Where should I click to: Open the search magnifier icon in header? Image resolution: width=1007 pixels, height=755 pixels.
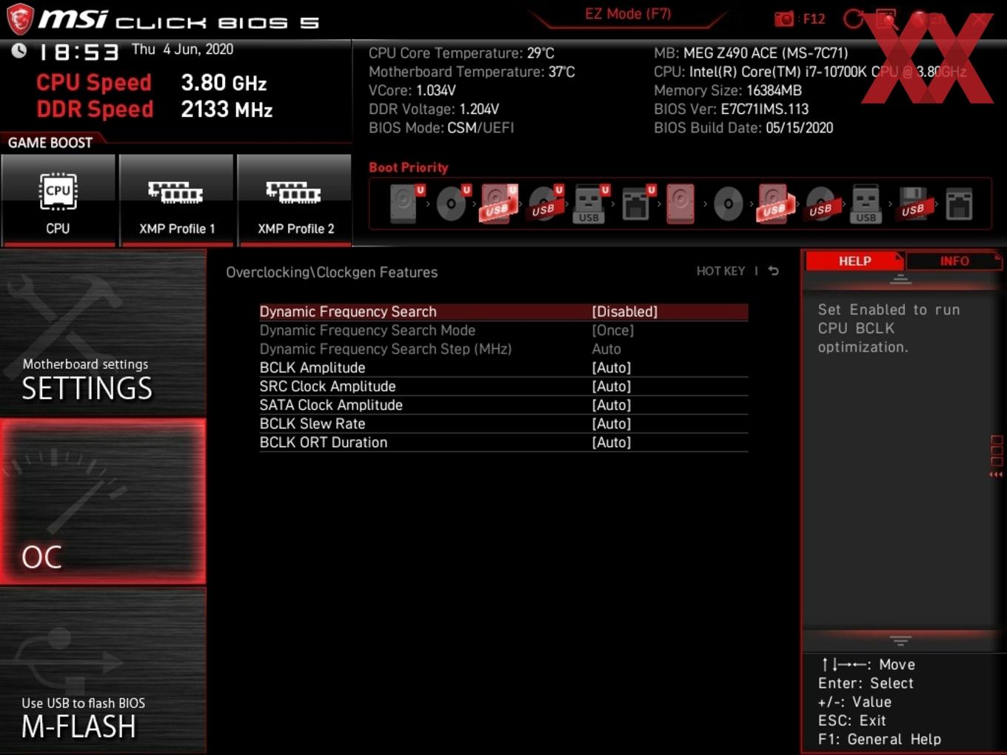tap(887, 19)
